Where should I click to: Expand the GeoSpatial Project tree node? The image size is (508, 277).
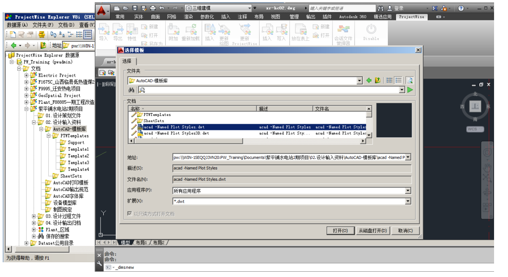[x=27, y=95]
